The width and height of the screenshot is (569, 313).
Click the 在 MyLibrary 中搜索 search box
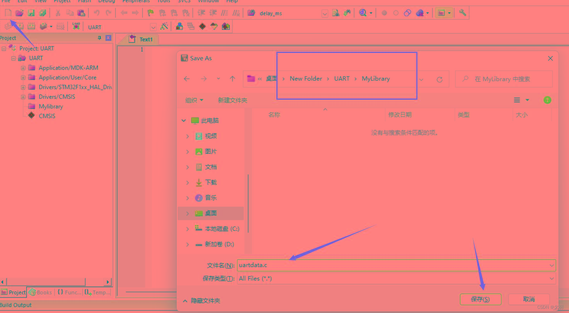(504, 79)
